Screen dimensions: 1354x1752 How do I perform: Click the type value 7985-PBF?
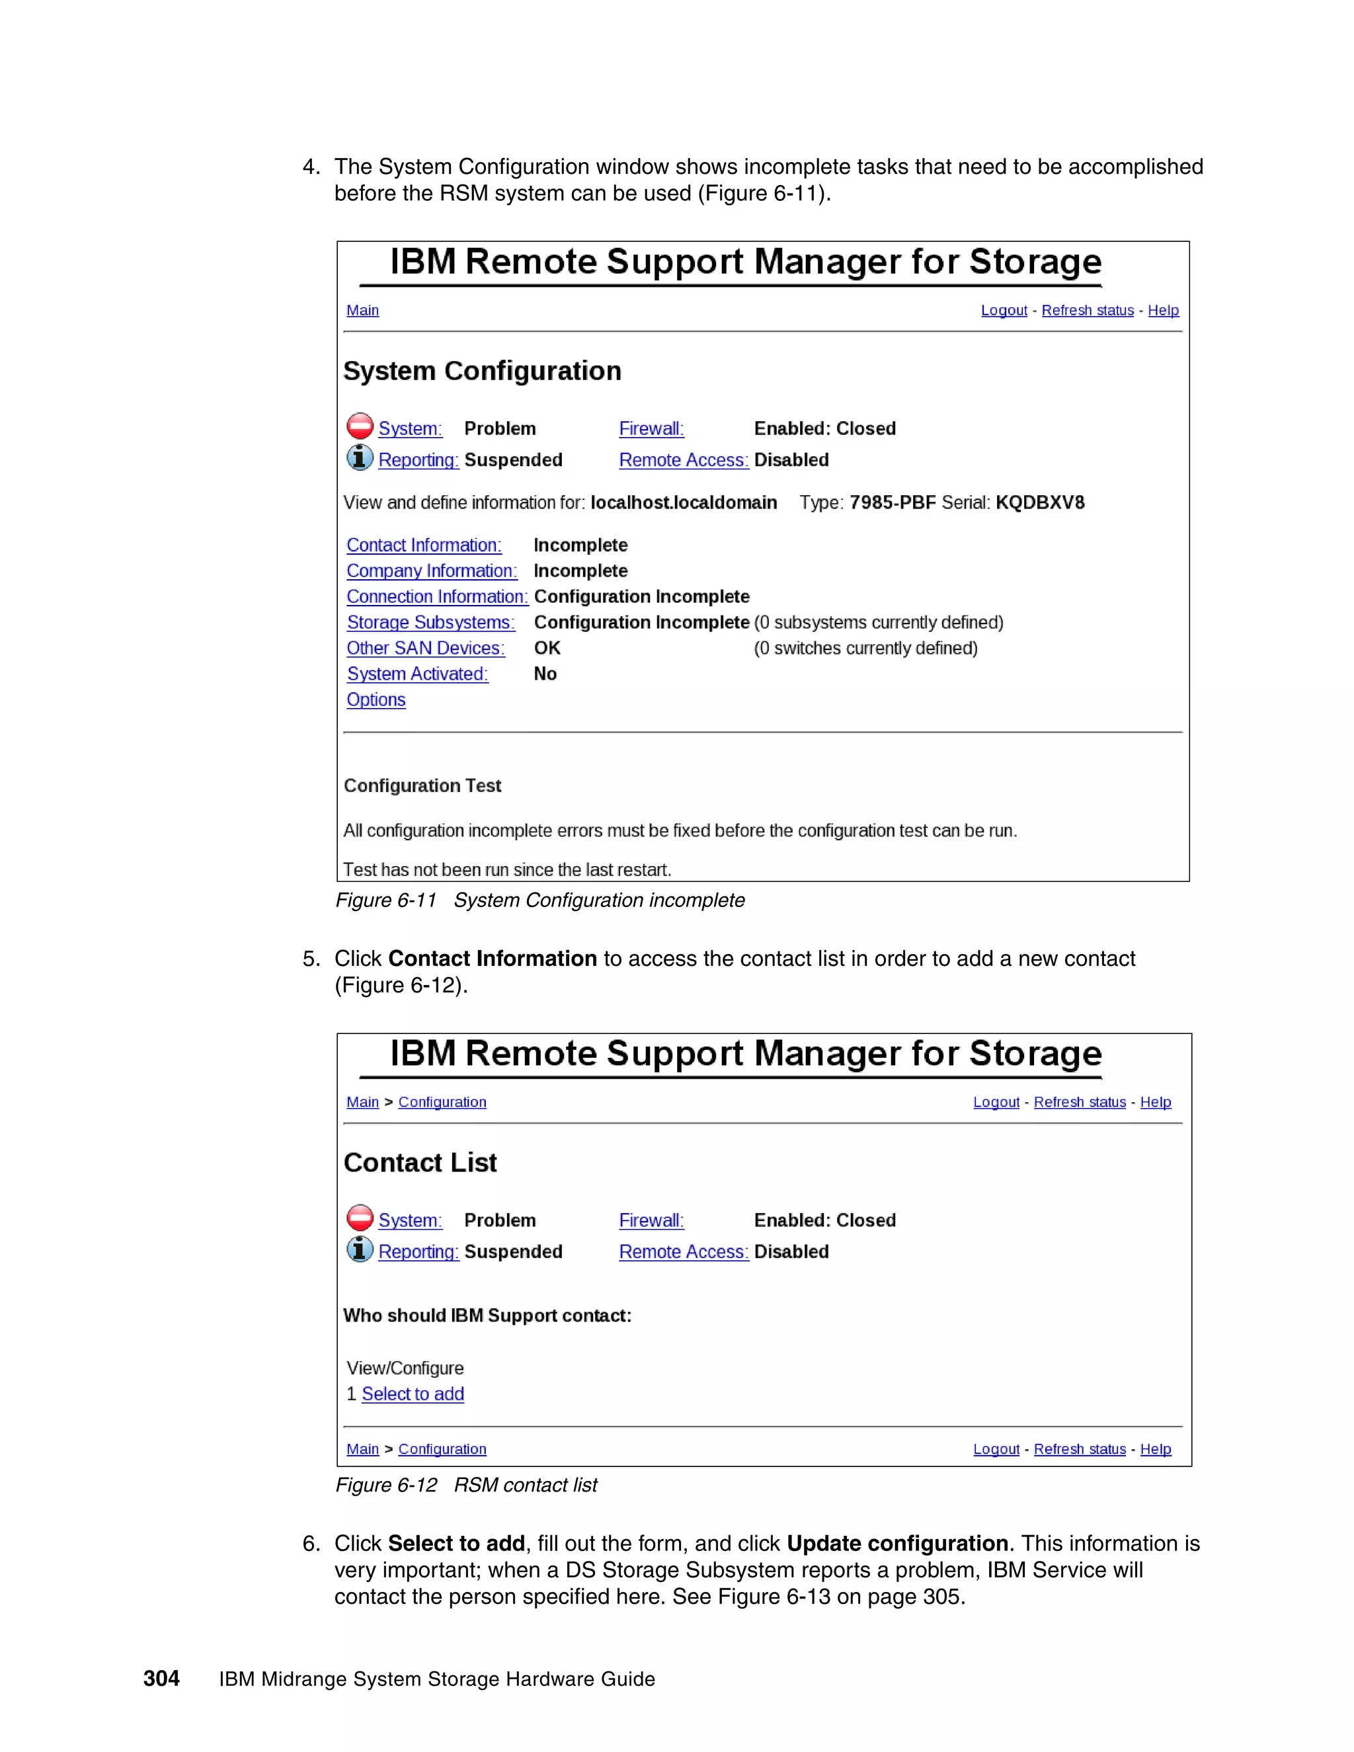click(x=893, y=503)
